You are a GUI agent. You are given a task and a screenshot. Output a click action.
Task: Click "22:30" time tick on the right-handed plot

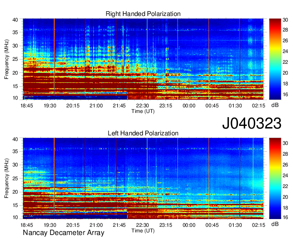click(142, 106)
